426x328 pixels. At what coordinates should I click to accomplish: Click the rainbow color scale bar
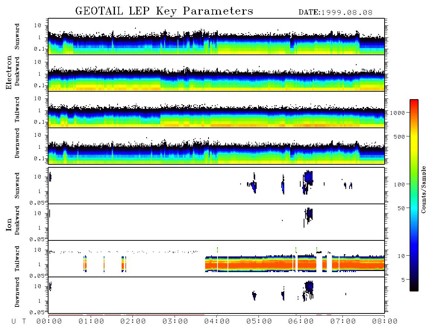pyautogui.click(x=414, y=195)
